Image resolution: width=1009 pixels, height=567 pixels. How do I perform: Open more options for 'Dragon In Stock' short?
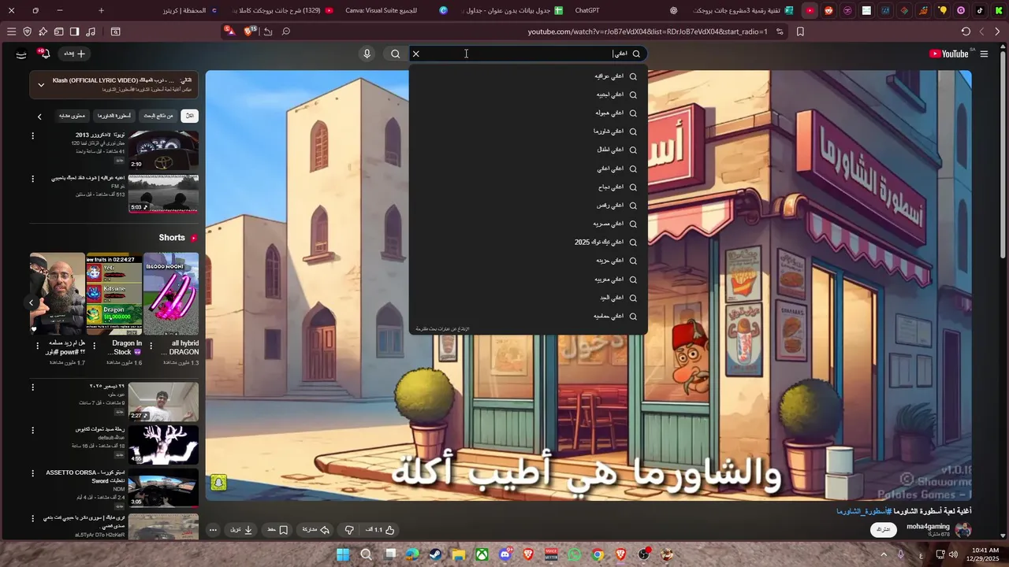tap(94, 345)
